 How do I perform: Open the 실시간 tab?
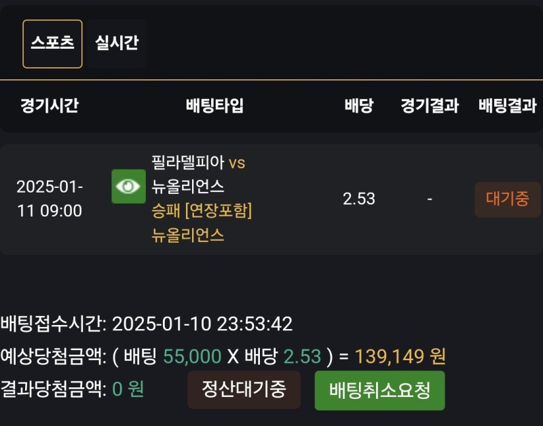coord(117,43)
